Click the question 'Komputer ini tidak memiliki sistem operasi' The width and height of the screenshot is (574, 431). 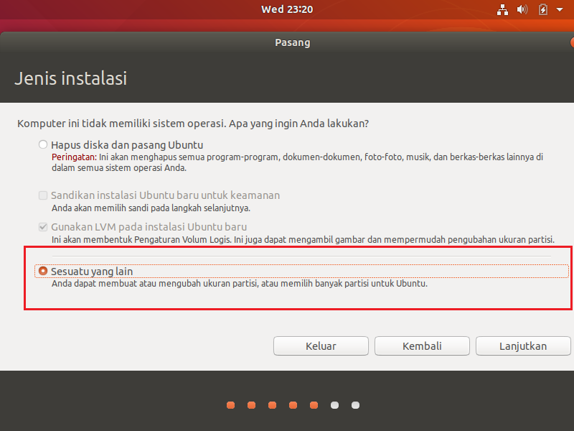click(193, 124)
